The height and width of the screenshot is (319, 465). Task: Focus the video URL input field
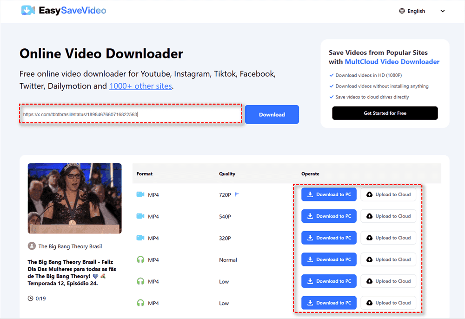click(x=131, y=114)
